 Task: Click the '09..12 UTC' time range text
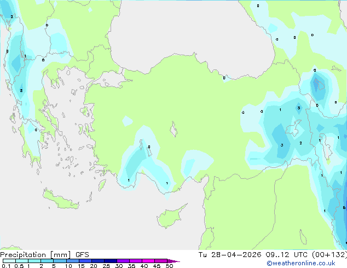[287, 255]
